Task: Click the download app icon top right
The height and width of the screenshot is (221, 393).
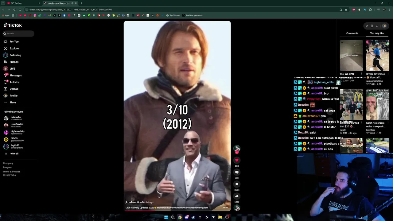Action: click(377, 26)
